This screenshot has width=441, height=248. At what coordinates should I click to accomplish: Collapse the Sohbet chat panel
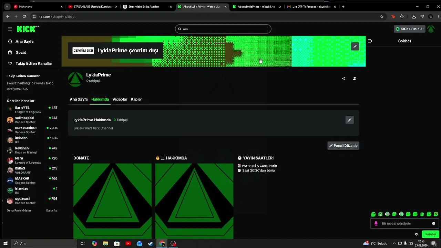[x=370, y=41]
